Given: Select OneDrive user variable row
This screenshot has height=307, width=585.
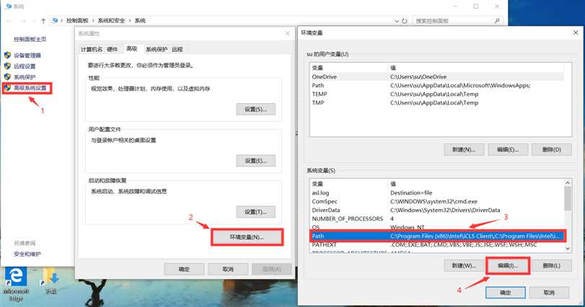Looking at the screenshot, I should coord(437,76).
